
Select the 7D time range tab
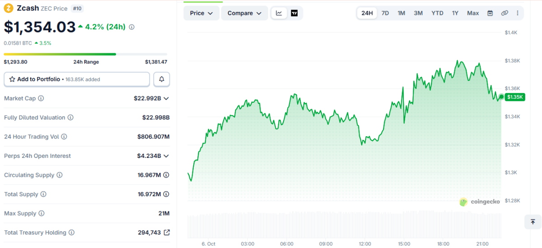[x=385, y=13]
